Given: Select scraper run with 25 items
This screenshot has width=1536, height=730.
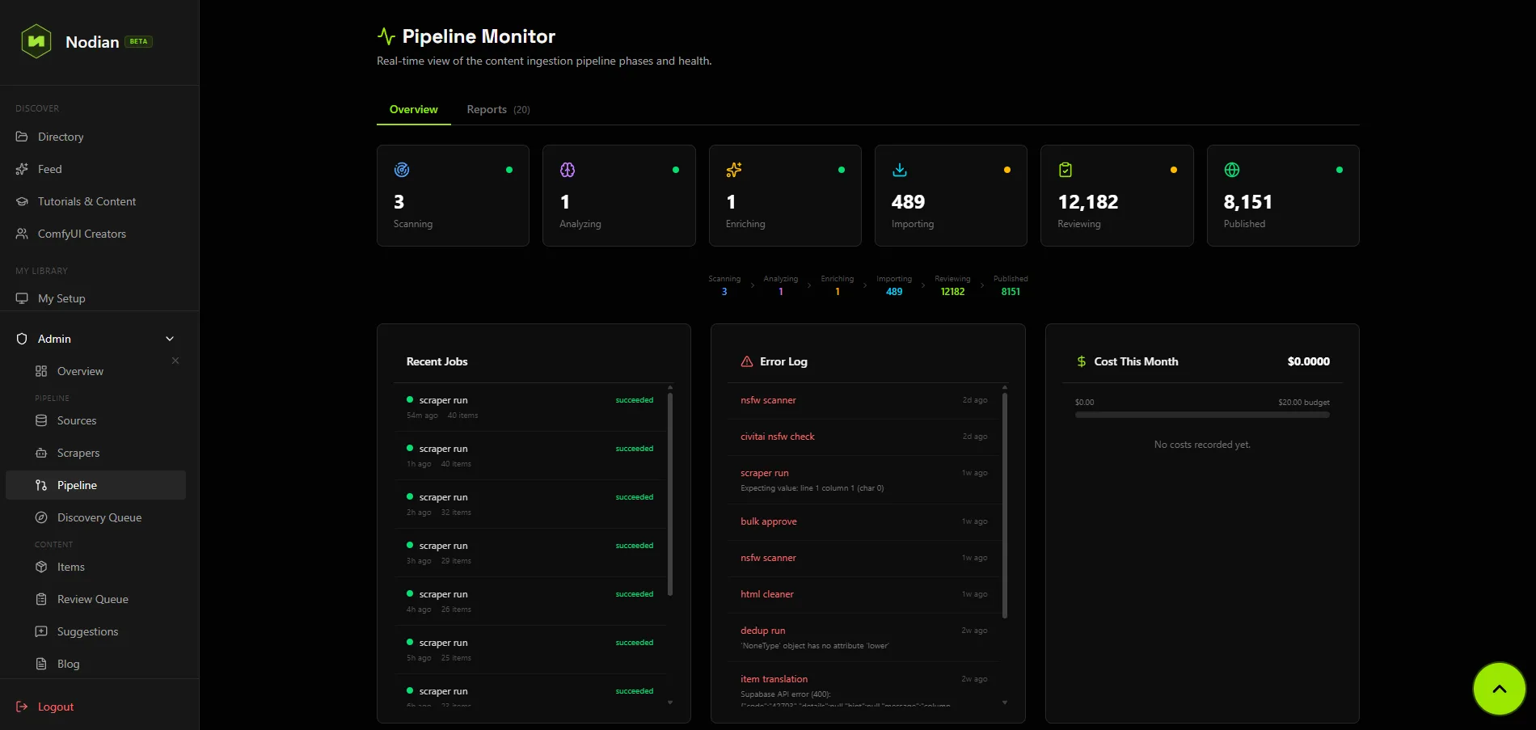Looking at the screenshot, I should coord(530,650).
